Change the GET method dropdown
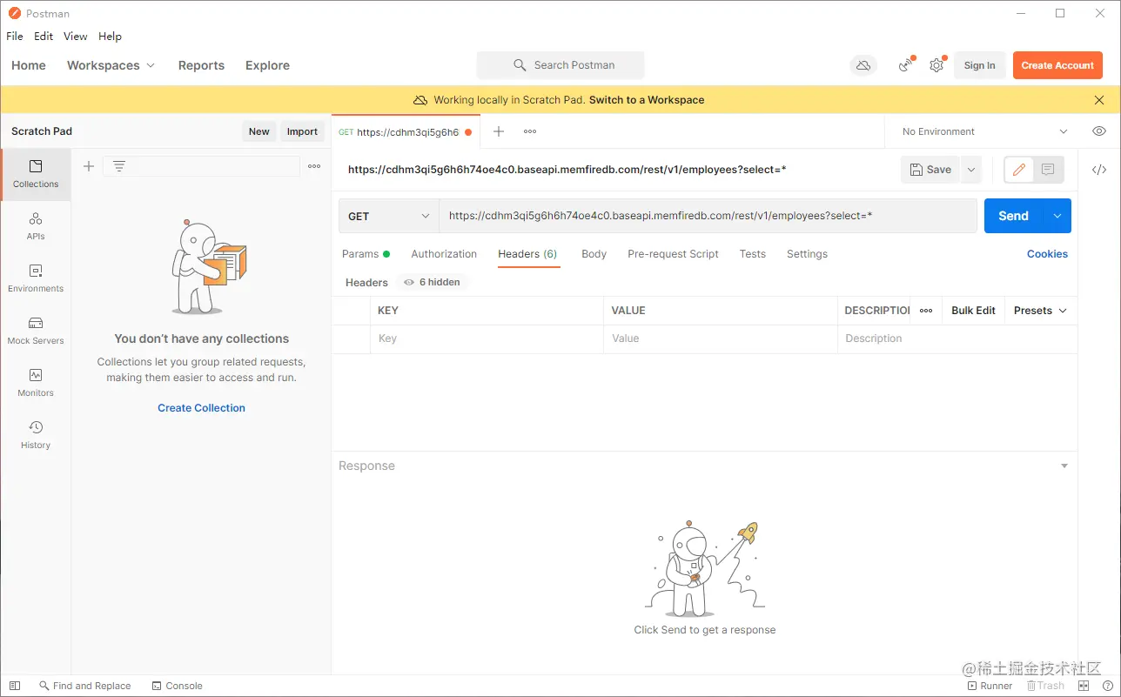This screenshot has width=1121, height=697. [x=389, y=216]
